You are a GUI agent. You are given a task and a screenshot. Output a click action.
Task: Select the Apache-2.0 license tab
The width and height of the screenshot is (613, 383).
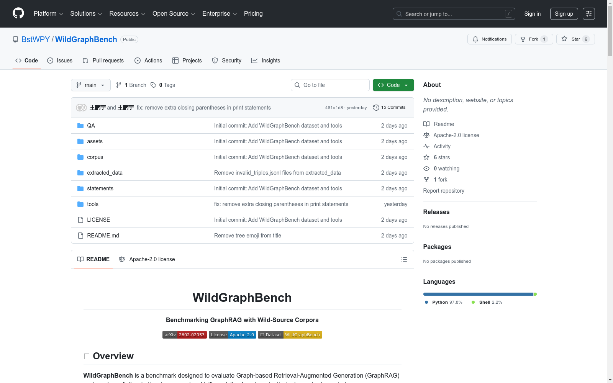147,259
